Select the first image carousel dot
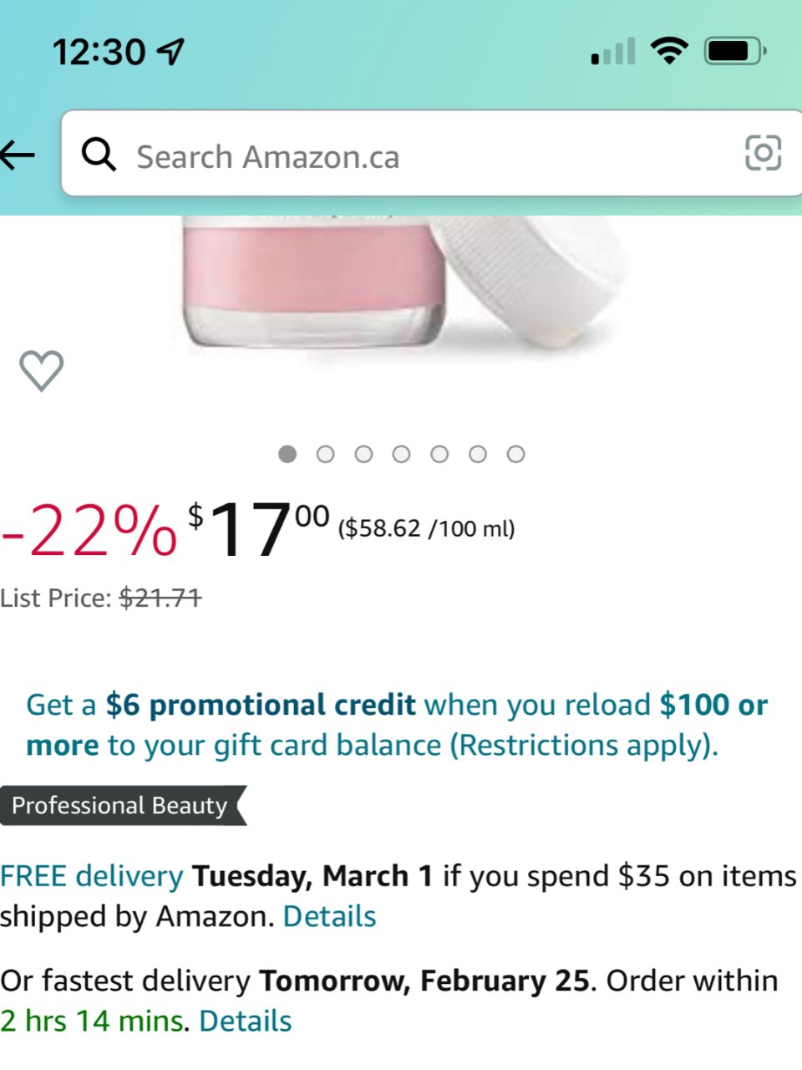 pyautogui.click(x=287, y=454)
